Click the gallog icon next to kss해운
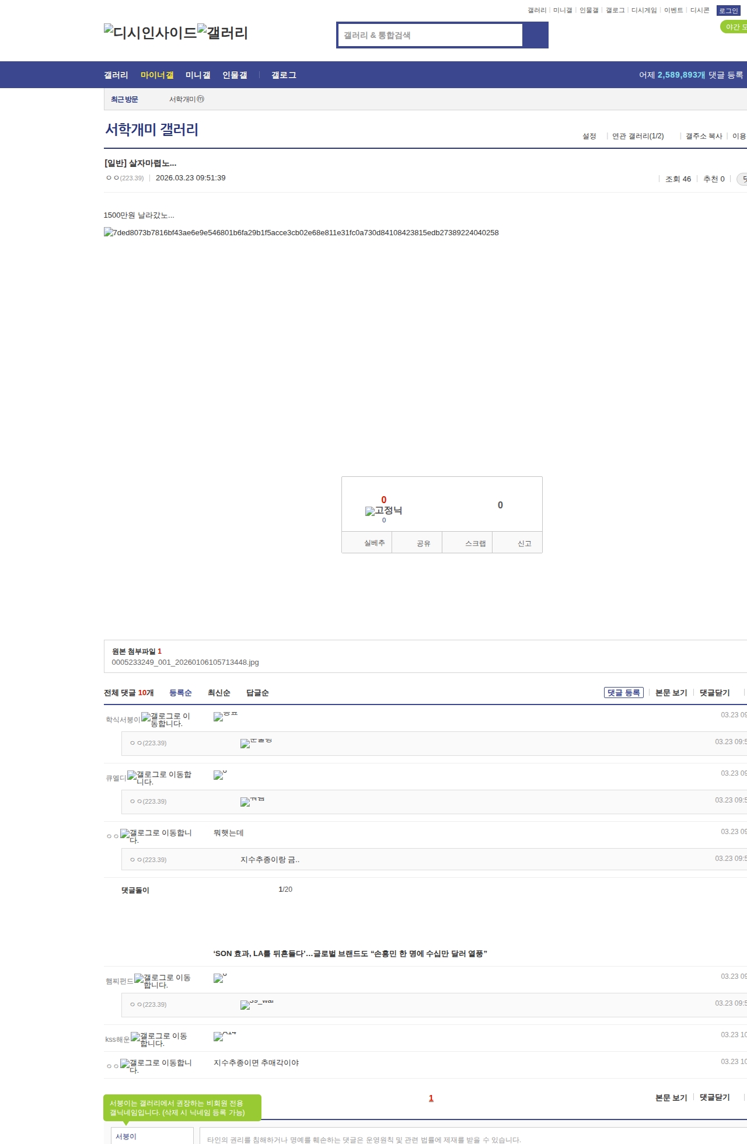Viewport: 747px width, 1144px height. (135, 1037)
